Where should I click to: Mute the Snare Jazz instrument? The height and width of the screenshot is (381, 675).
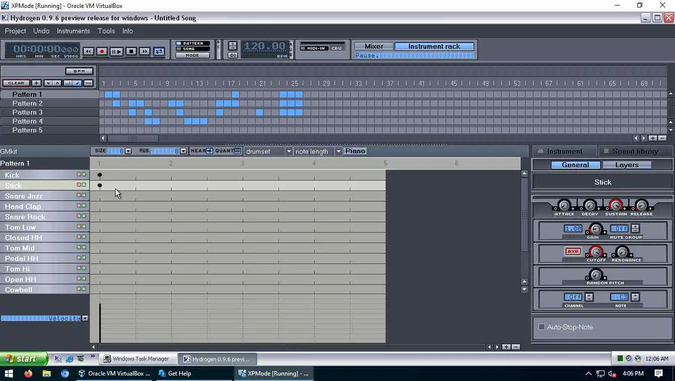click(x=78, y=195)
